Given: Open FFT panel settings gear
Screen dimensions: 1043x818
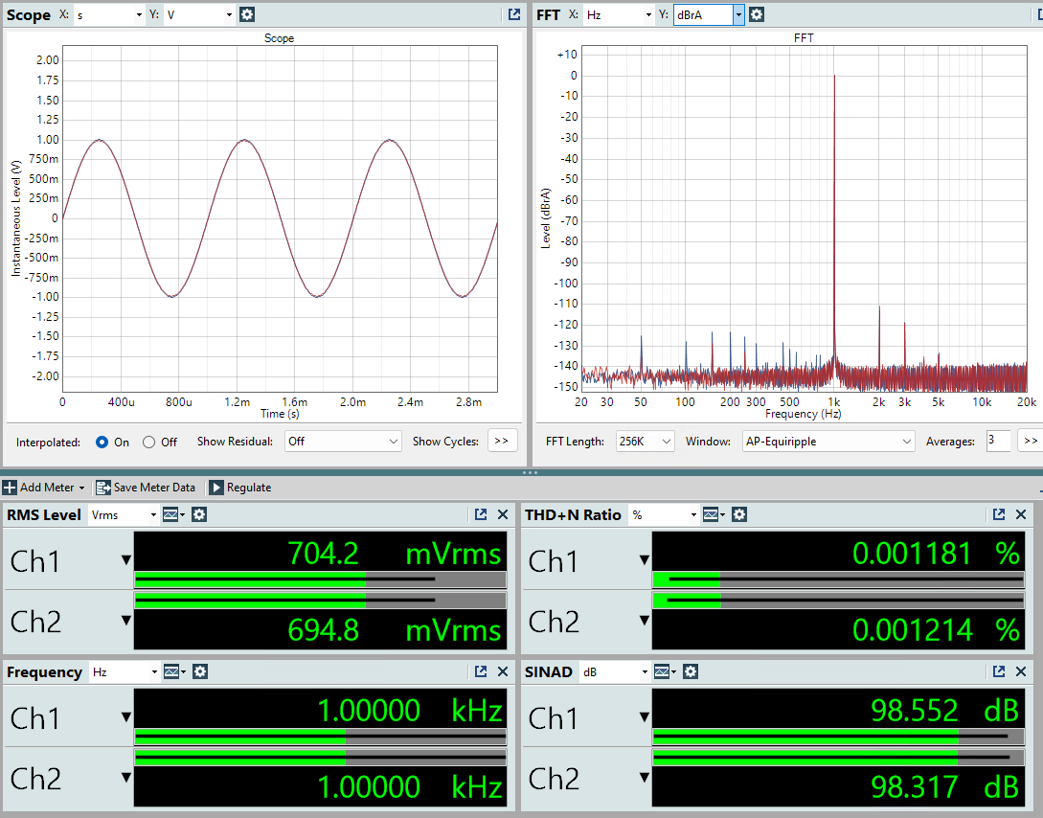Looking at the screenshot, I should tap(757, 14).
